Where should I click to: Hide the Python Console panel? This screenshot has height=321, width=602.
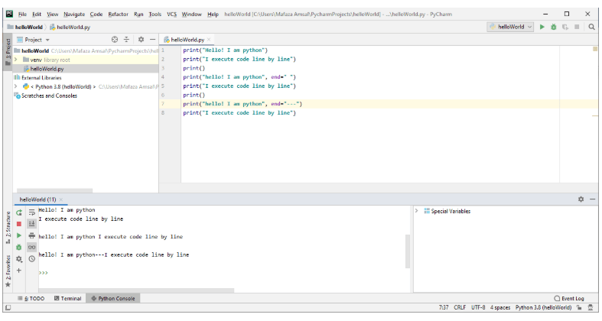592,199
